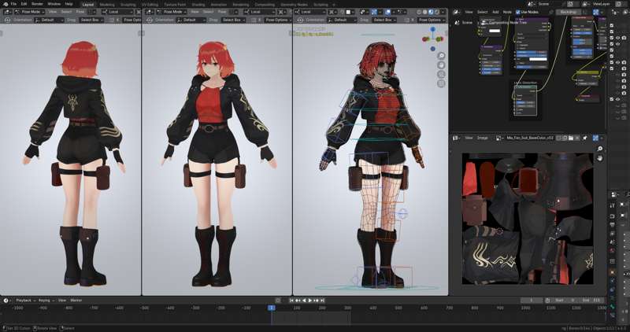Toggle auto keying record button in timeline
Screen dimensions: 630x332
278,301
